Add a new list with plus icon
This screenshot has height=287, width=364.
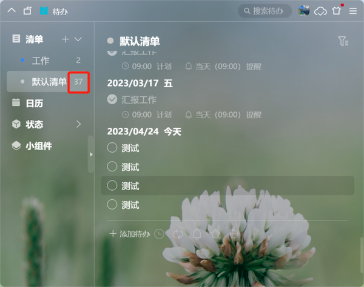[66, 39]
